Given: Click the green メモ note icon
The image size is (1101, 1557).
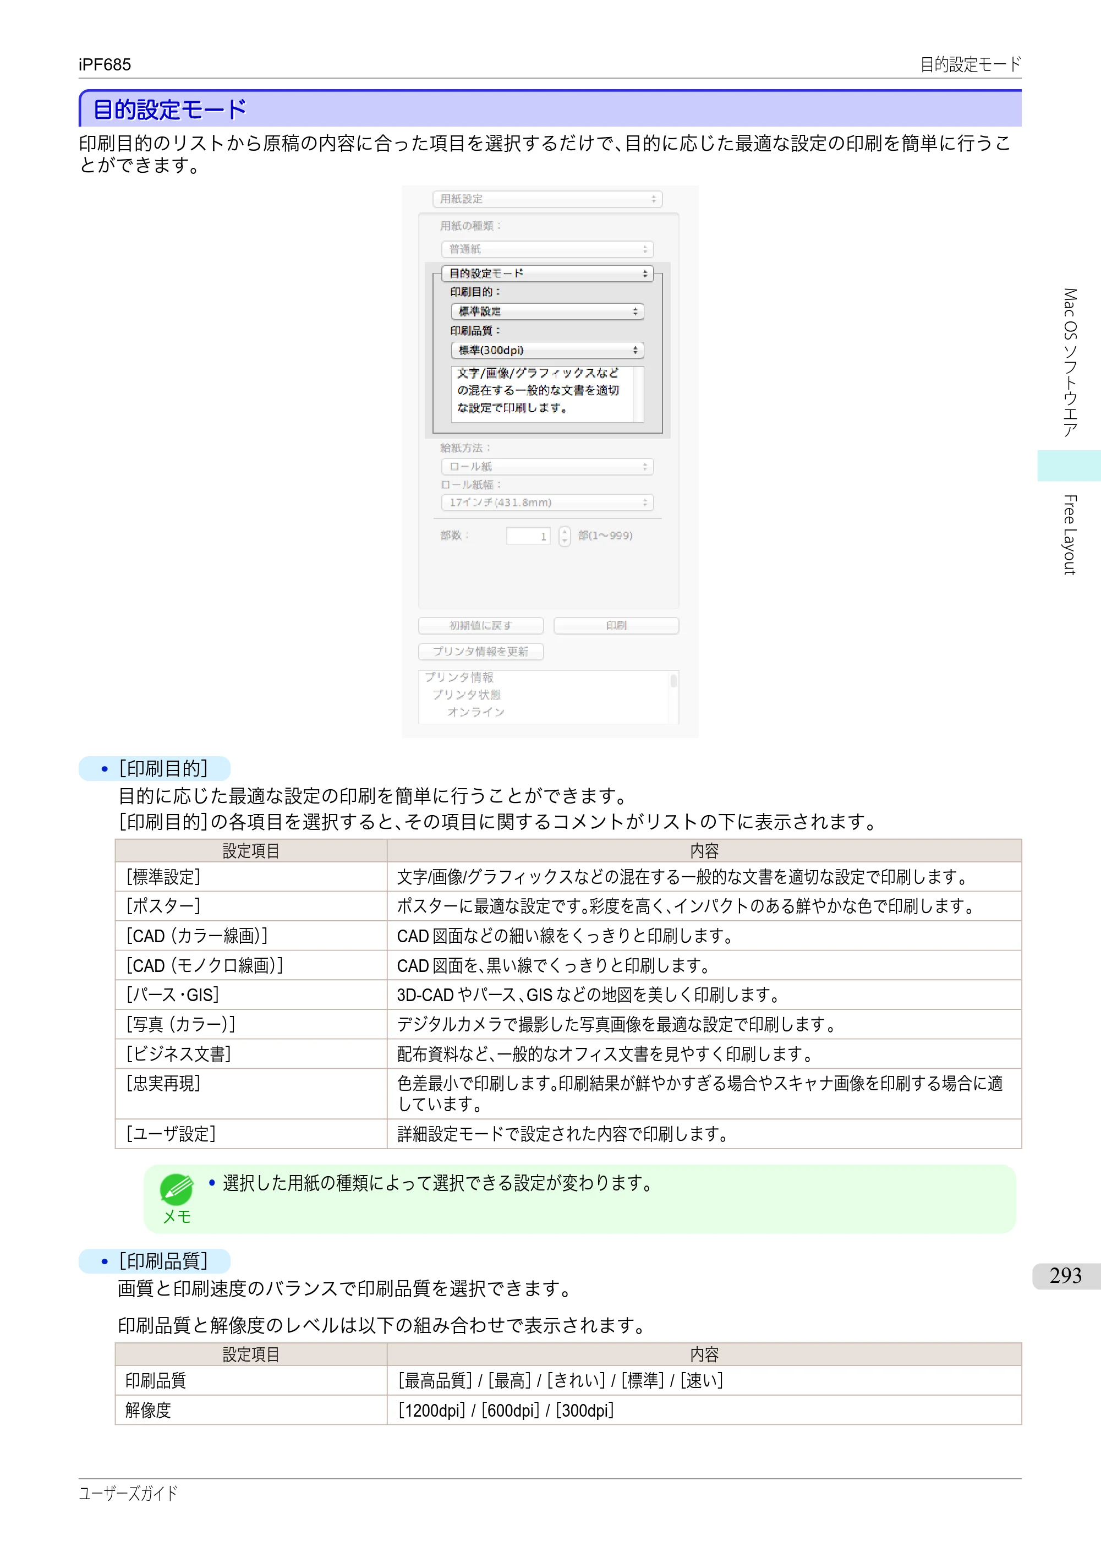Looking at the screenshot, I should tap(176, 1189).
